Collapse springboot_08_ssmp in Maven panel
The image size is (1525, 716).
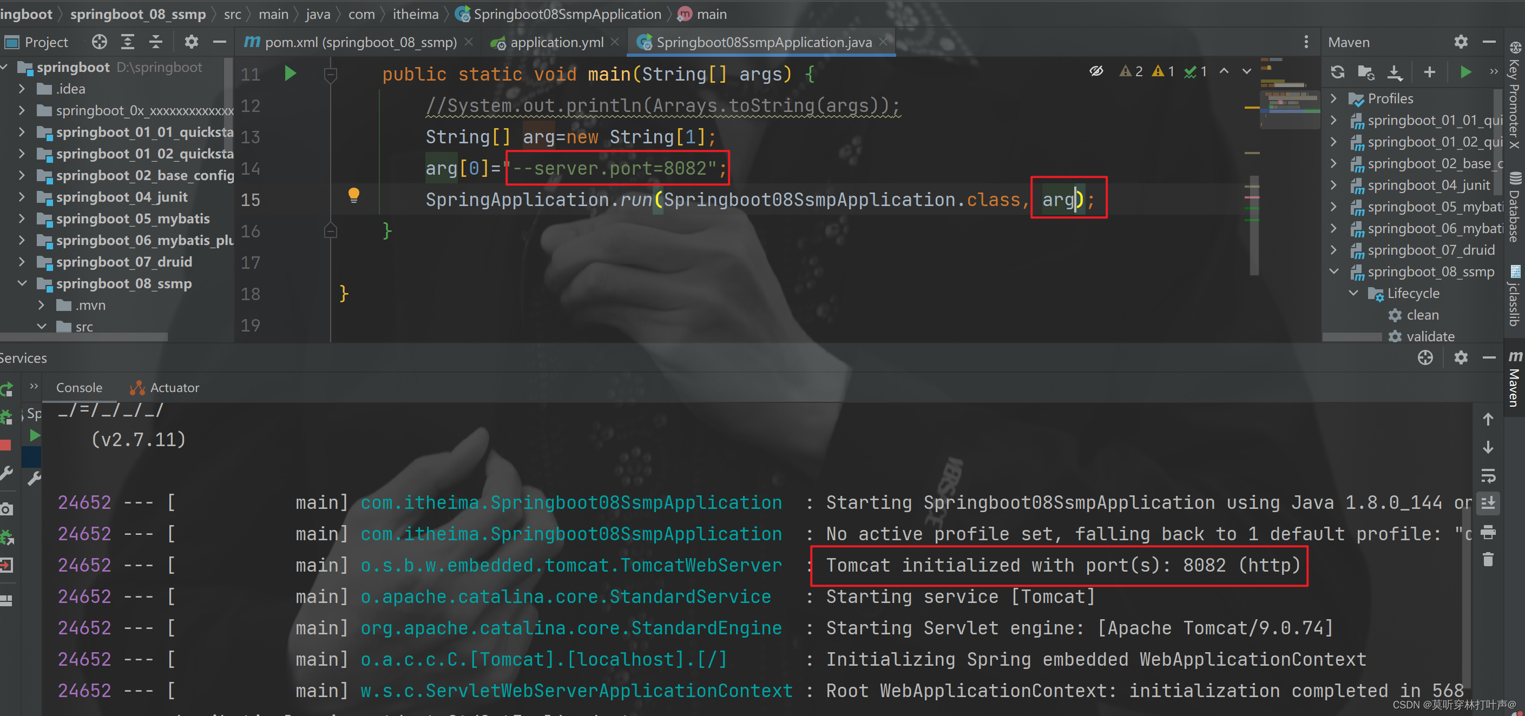click(x=1334, y=272)
